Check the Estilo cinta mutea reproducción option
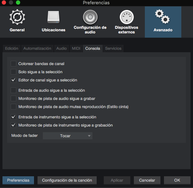 [x=13, y=107]
